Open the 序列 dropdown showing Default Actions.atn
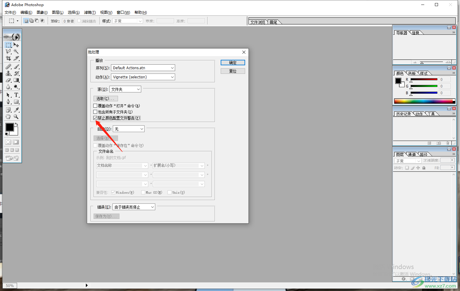 coord(143,68)
